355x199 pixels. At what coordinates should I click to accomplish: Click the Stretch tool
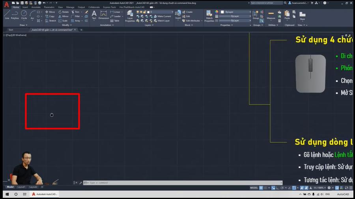(x=50, y=20)
